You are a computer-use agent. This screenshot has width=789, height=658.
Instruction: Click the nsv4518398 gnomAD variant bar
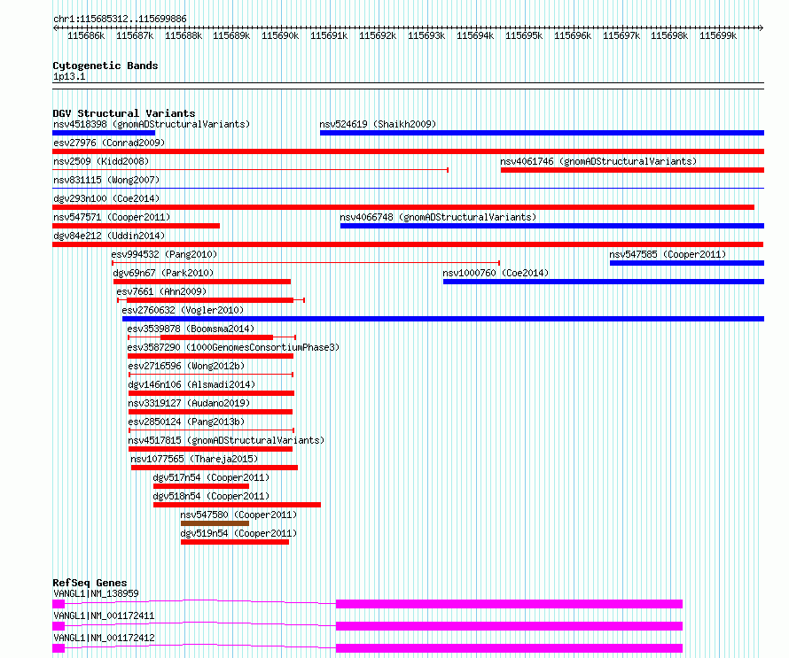104,133
